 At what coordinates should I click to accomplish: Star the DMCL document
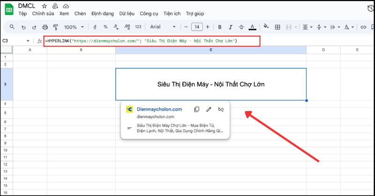pos(44,6)
